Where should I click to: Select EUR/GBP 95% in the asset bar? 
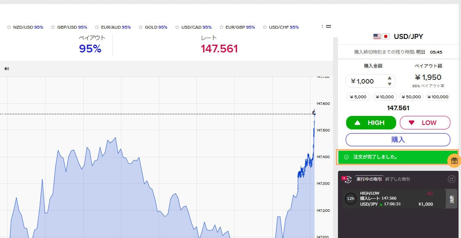click(x=240, y=27)
